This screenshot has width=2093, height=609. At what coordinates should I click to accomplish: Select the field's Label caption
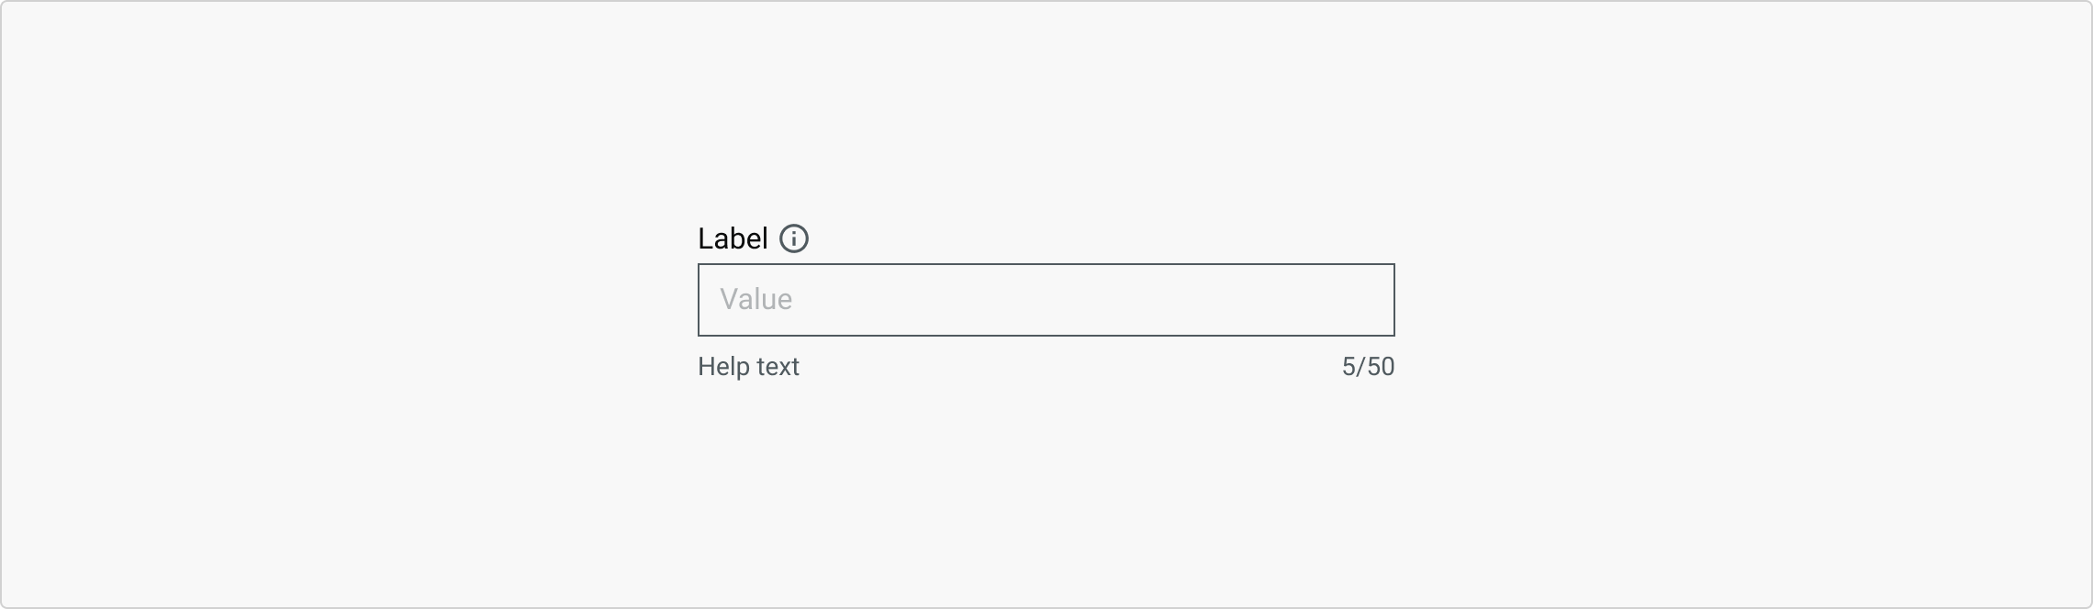coord(733,238)
